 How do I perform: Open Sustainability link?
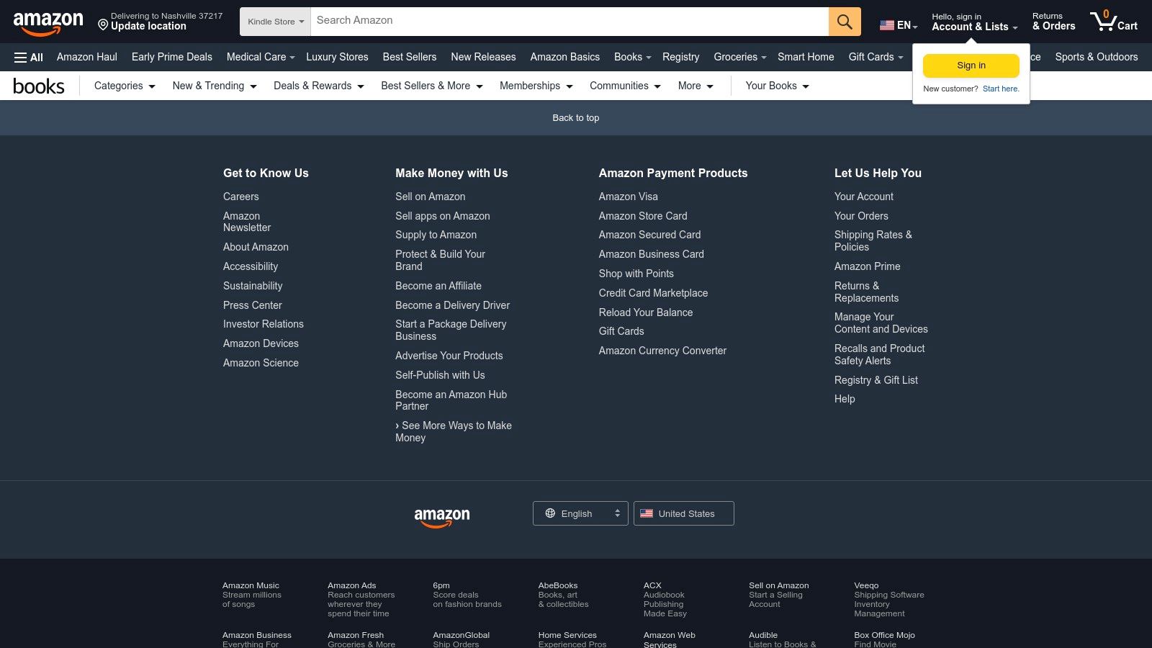point(253,286)
